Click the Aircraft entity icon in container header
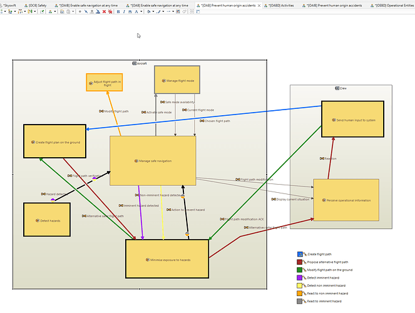The height and width of the screenshot is (313, 415). (135, 63)
